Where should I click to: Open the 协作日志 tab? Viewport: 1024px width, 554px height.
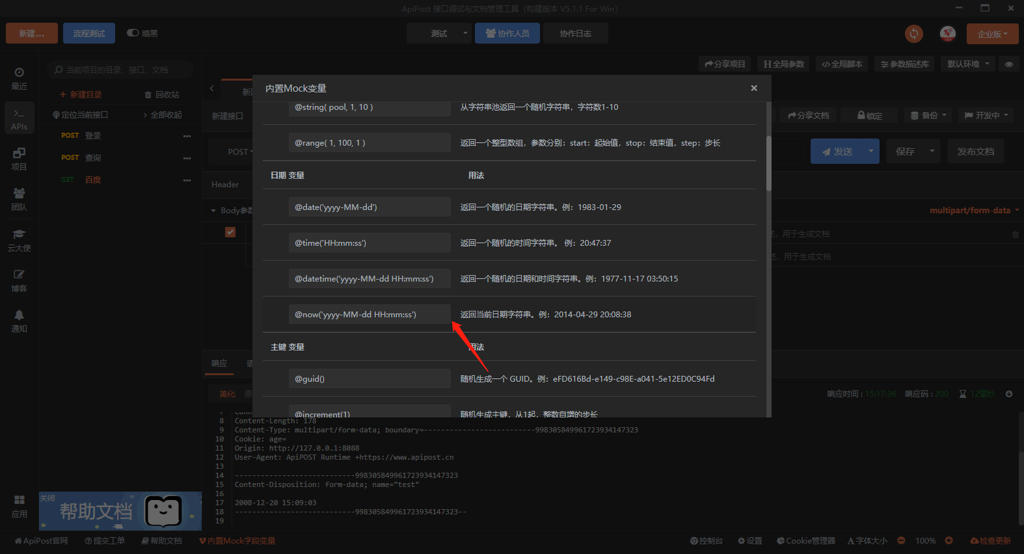click(575, 33)
